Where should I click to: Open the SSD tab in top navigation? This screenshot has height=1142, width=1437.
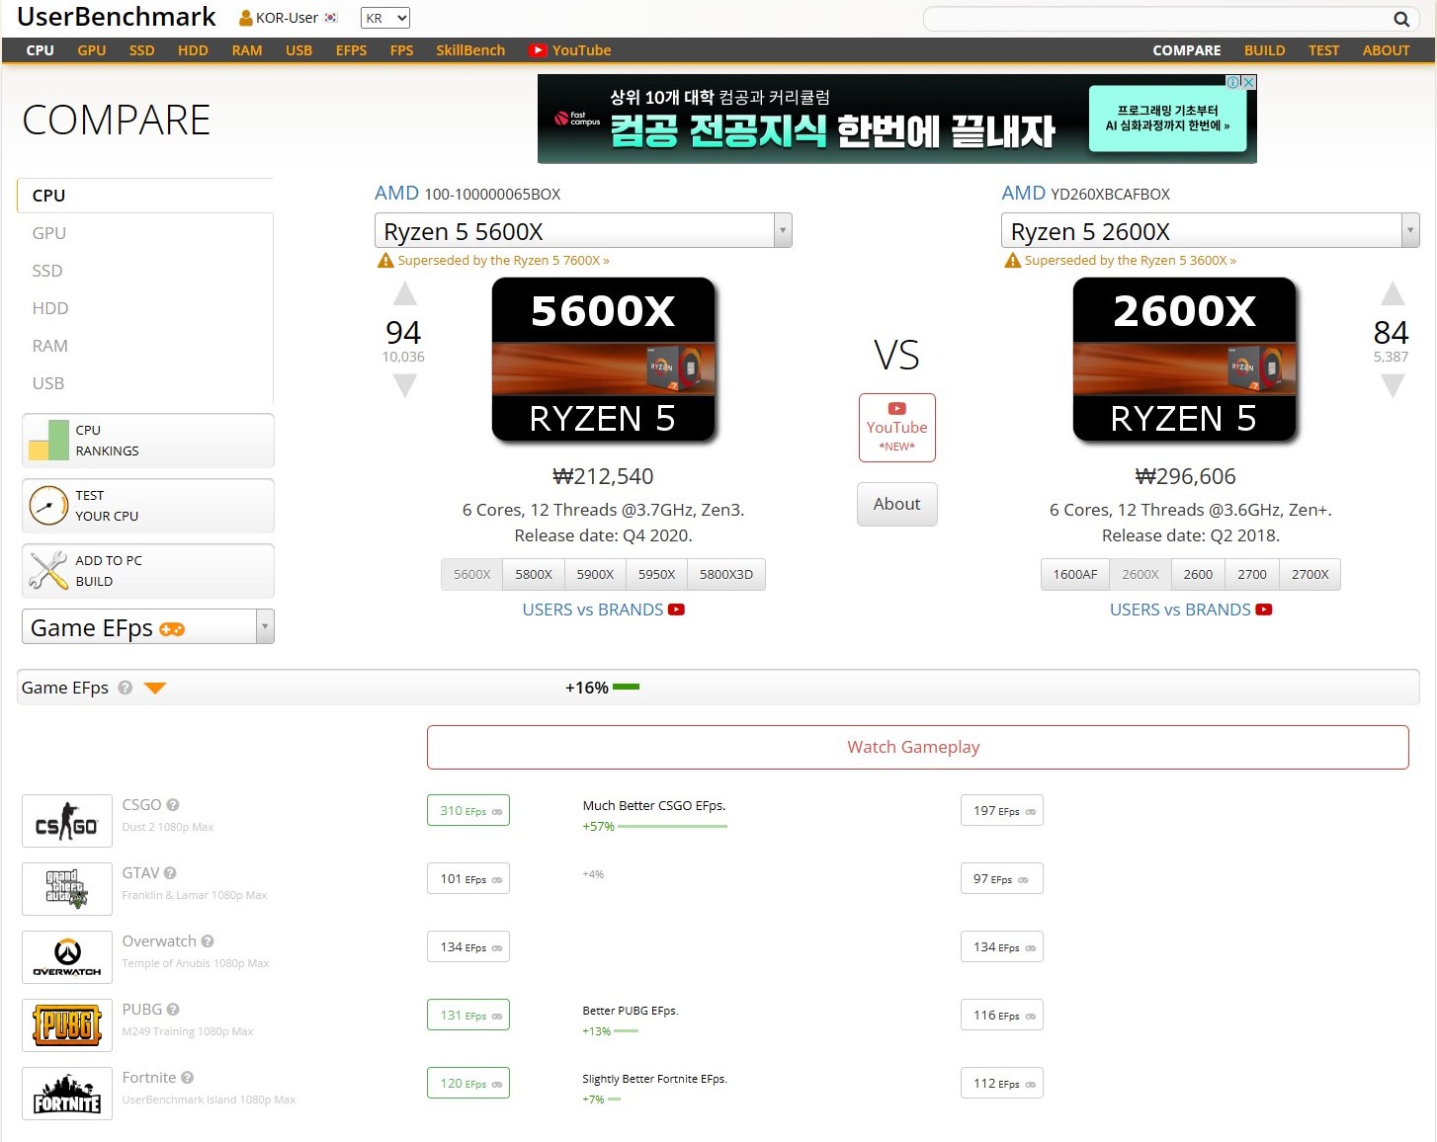(x=142, y=50)
